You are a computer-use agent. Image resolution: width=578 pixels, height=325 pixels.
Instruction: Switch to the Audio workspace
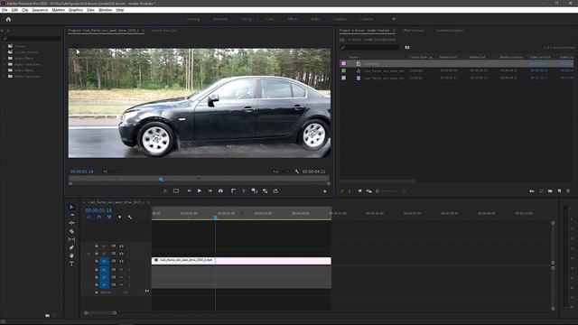click(315, 19)
